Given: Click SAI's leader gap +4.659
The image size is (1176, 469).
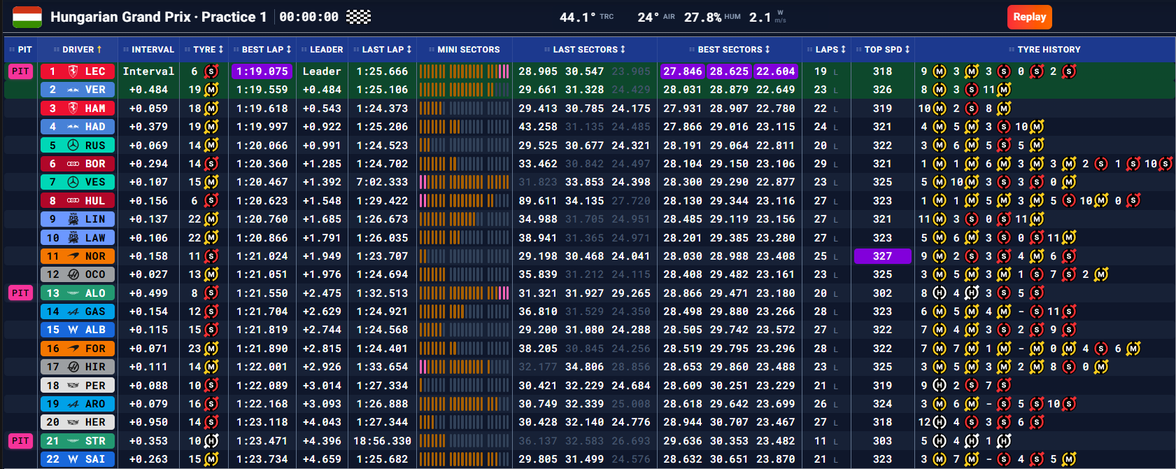Looking at the screenshot, I should click(x=322, y=459).
